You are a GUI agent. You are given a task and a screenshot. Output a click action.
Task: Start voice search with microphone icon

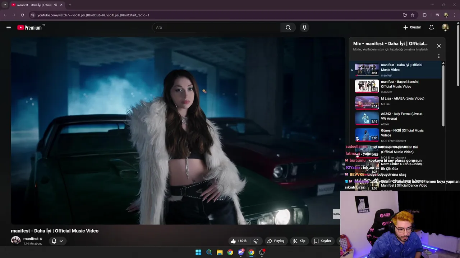(304, 28)
